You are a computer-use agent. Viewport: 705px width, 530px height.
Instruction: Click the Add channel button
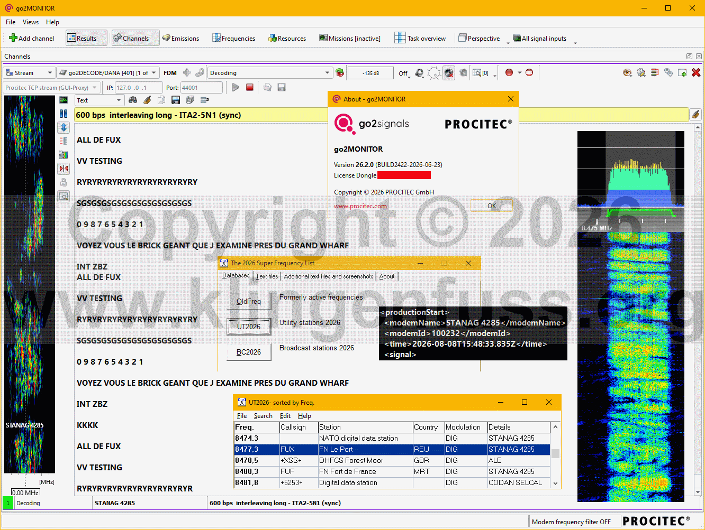(x=32, y=38)
